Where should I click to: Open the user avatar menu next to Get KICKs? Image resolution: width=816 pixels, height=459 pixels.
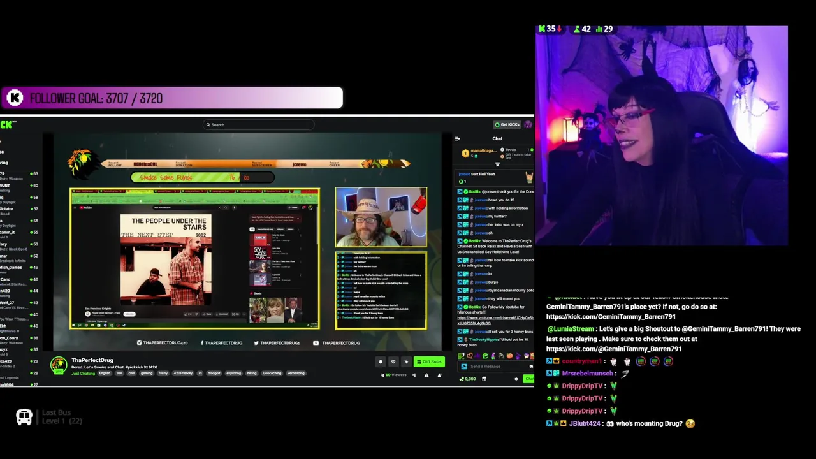click(x=528, y=124)
